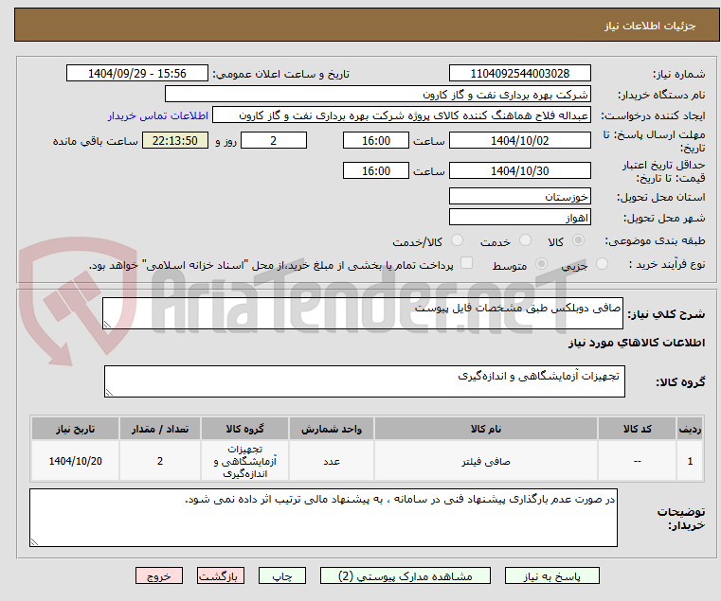This screenshot has height=601, width=721.
Task: Select the 'کالا' radio button
Action: pyautogui.click(x=578, y=240)
